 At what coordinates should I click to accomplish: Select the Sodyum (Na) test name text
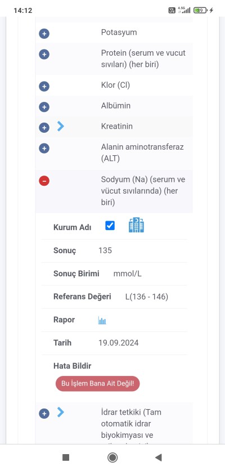pos(143,191)
